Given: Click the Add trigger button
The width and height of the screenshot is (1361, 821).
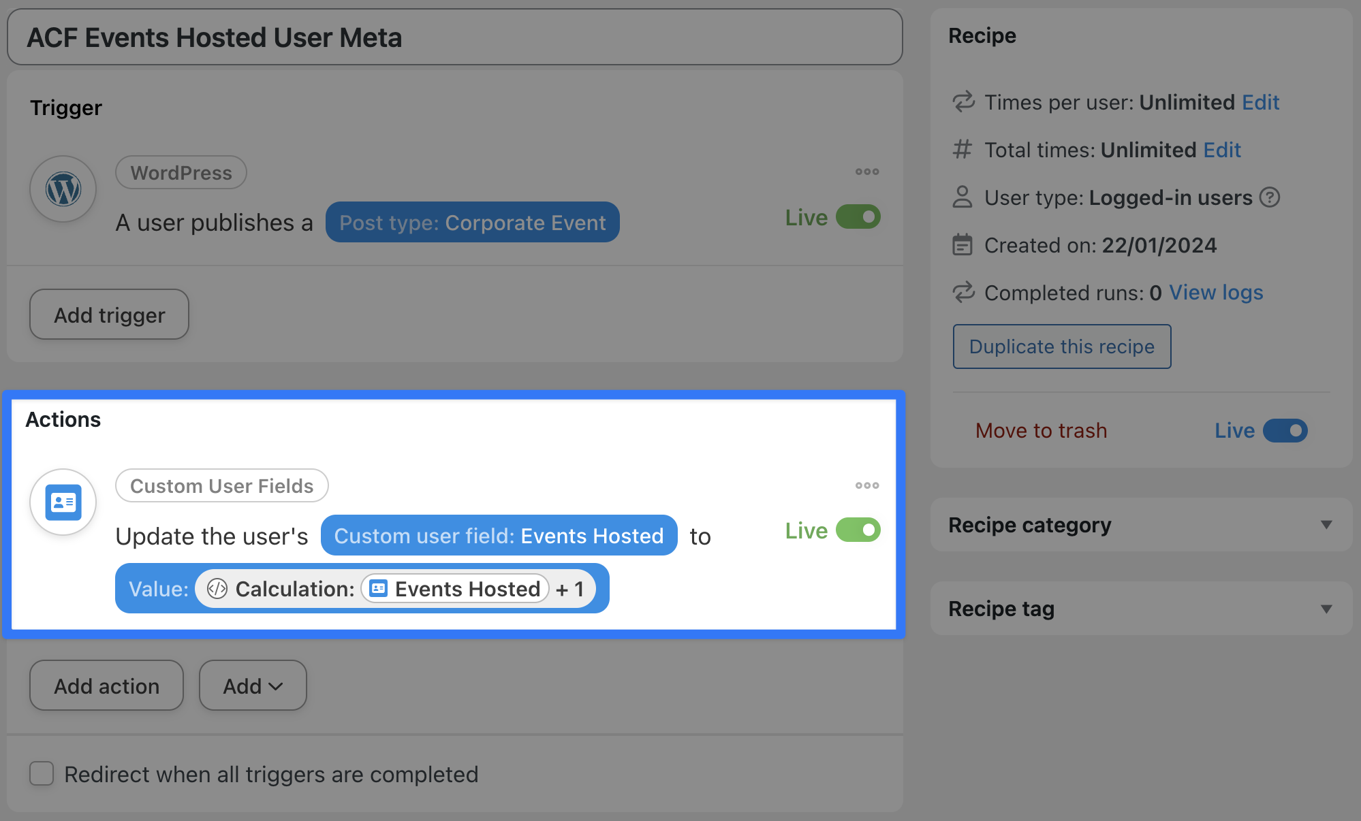Looking at the screenshot, I should [109, 315].
